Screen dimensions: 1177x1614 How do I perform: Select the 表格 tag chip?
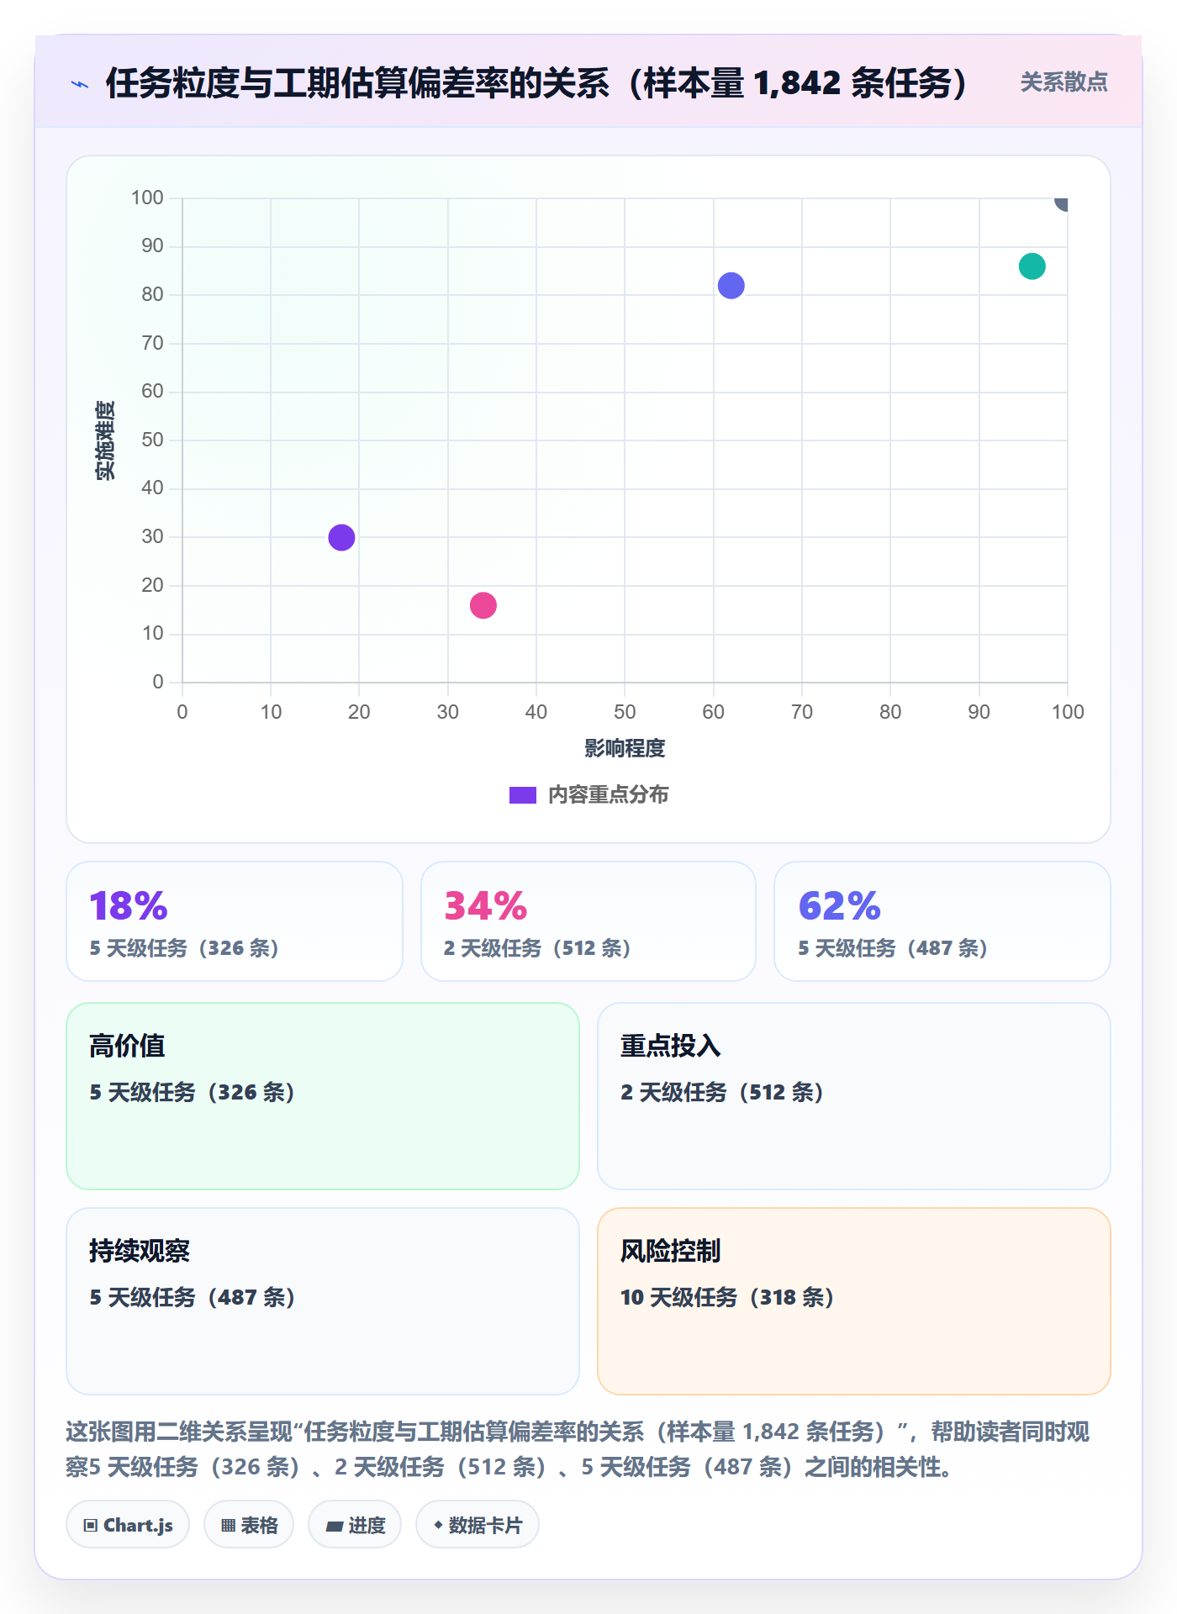[249, 1524]
